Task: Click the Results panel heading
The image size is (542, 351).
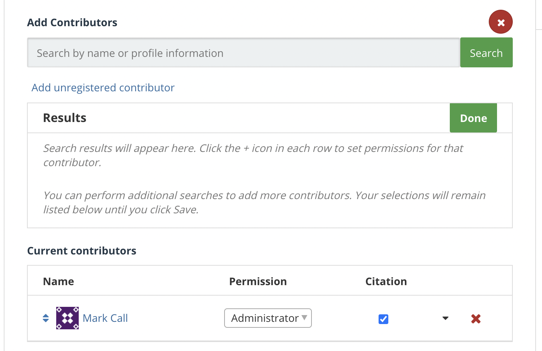Action: coord(65,118)
